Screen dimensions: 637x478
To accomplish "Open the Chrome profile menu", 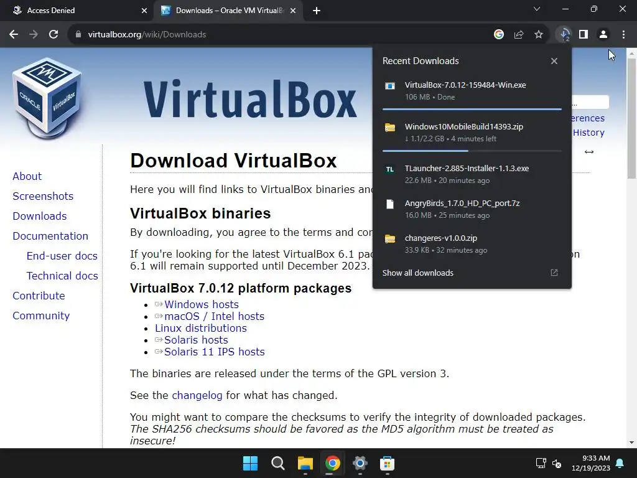I will [603, 35].
